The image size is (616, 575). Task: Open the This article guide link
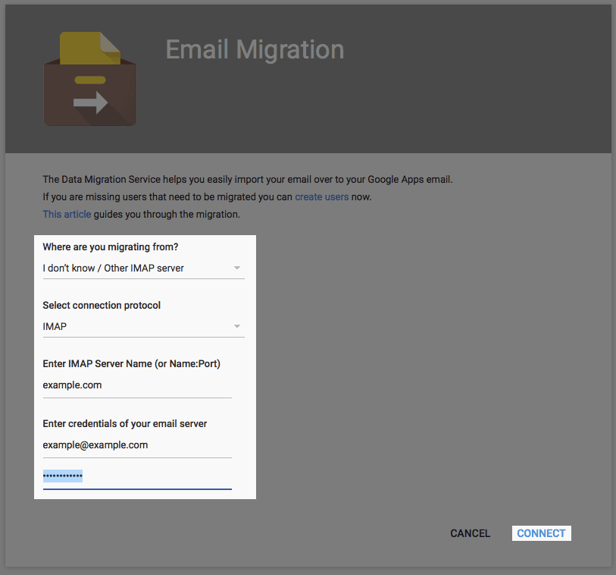pyautogui.click(x=67, y=215)
